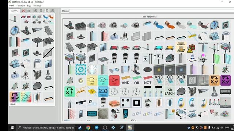The width and height of the screenshot is (234, 131).
Task: Pick the orange ONCE trigger item
Action: tap(214, 80)
